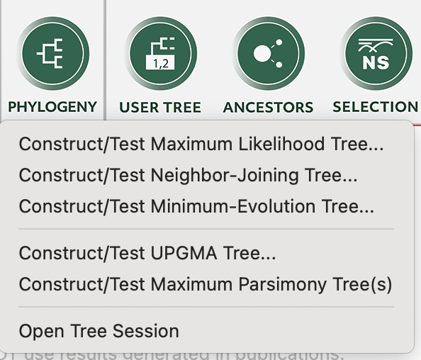Select the Ancestors node icon
The height and width of the screenshot is (360, 421).
pos(268,54)
